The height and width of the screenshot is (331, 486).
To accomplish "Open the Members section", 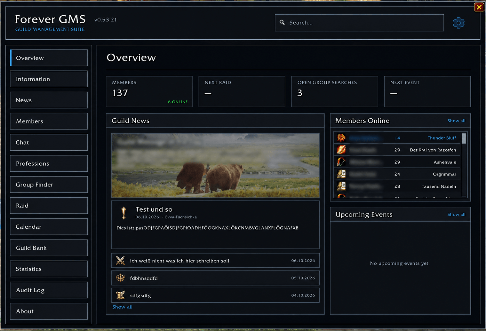I will coord(49,121).
